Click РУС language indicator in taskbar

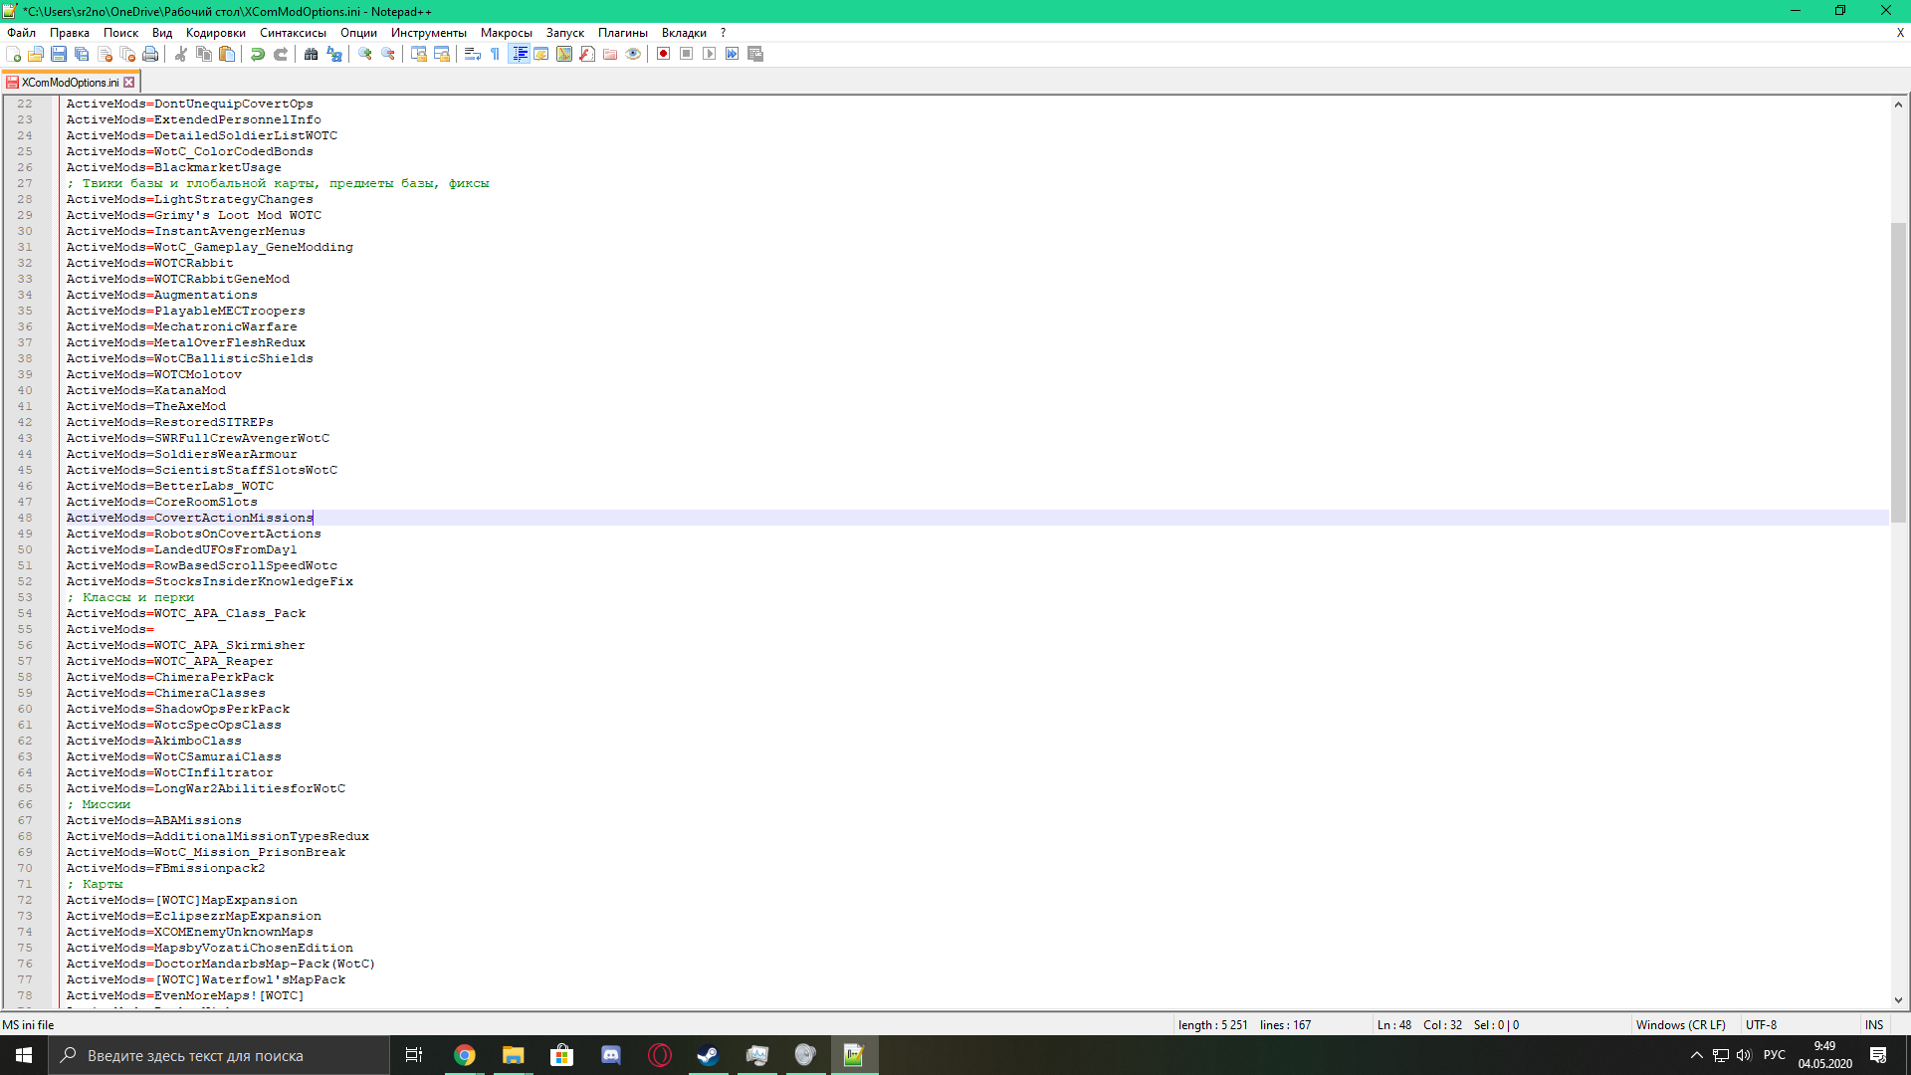click(x=1775, y=1055)
